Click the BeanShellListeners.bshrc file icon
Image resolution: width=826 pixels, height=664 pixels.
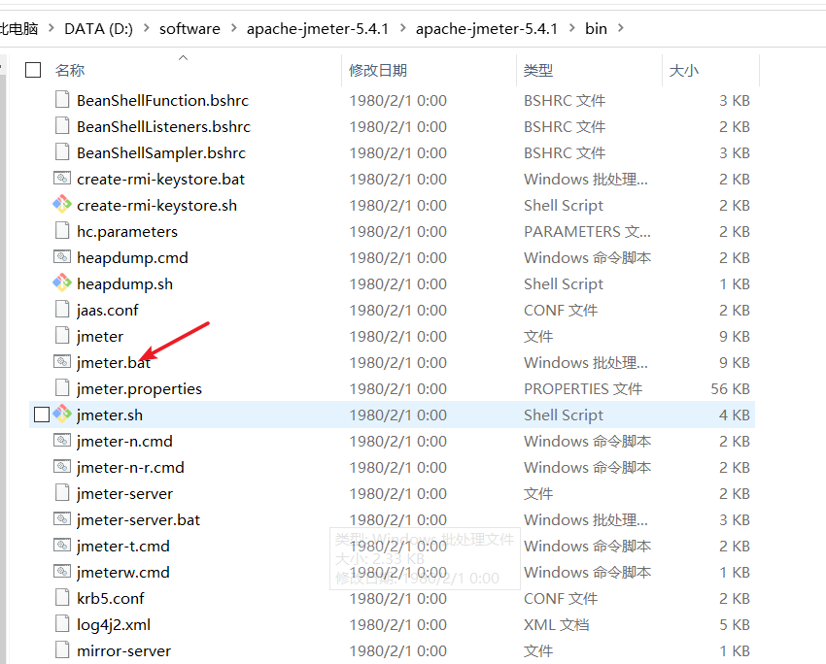62,126
